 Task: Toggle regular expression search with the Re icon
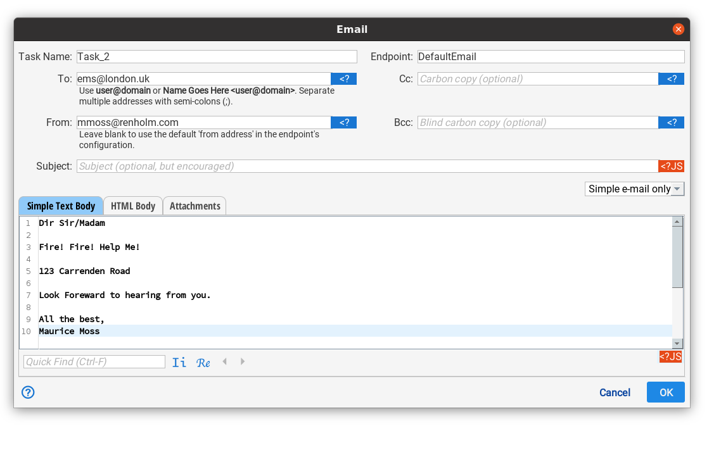[203, 361]
